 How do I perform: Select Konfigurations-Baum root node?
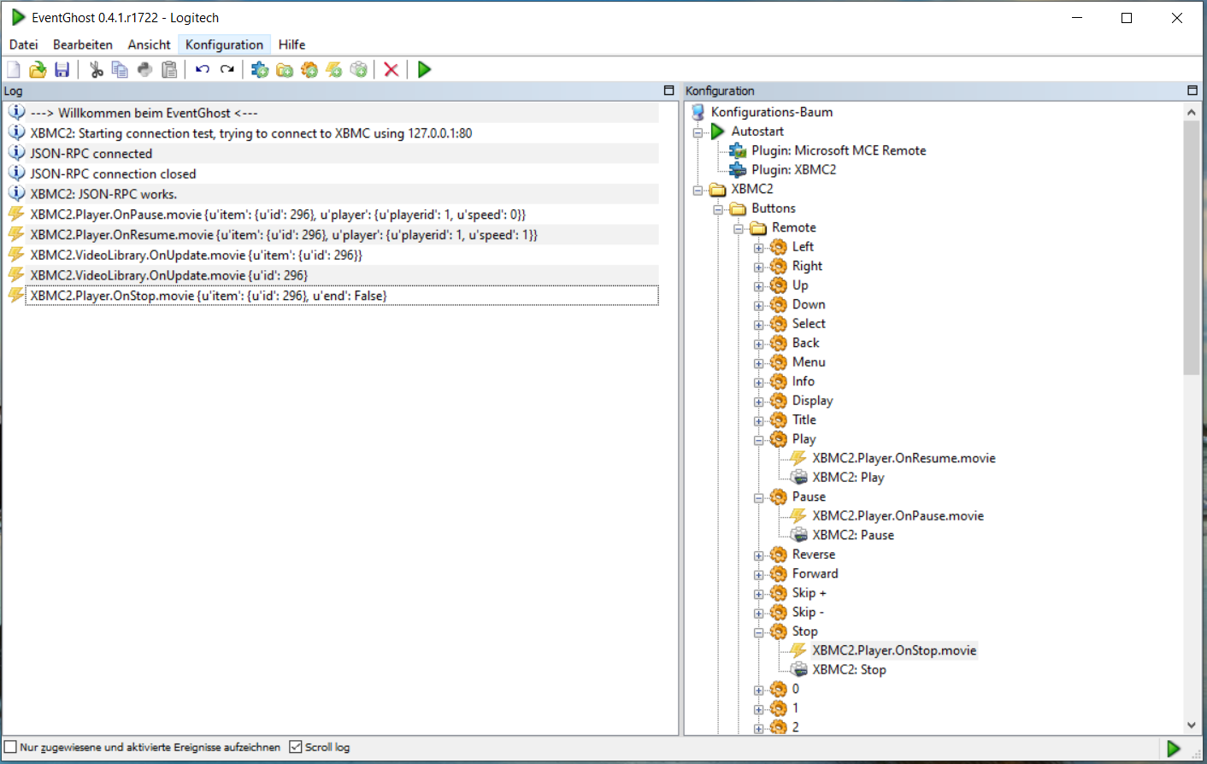771,112
